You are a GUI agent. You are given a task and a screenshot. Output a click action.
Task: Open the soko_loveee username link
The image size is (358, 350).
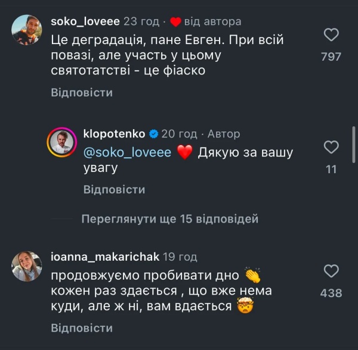(85, 22)
